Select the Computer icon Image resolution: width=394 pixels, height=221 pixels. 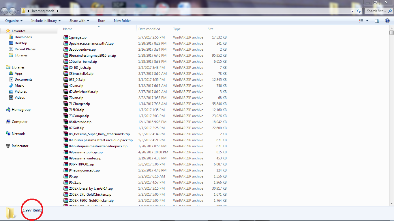point(8,122)
